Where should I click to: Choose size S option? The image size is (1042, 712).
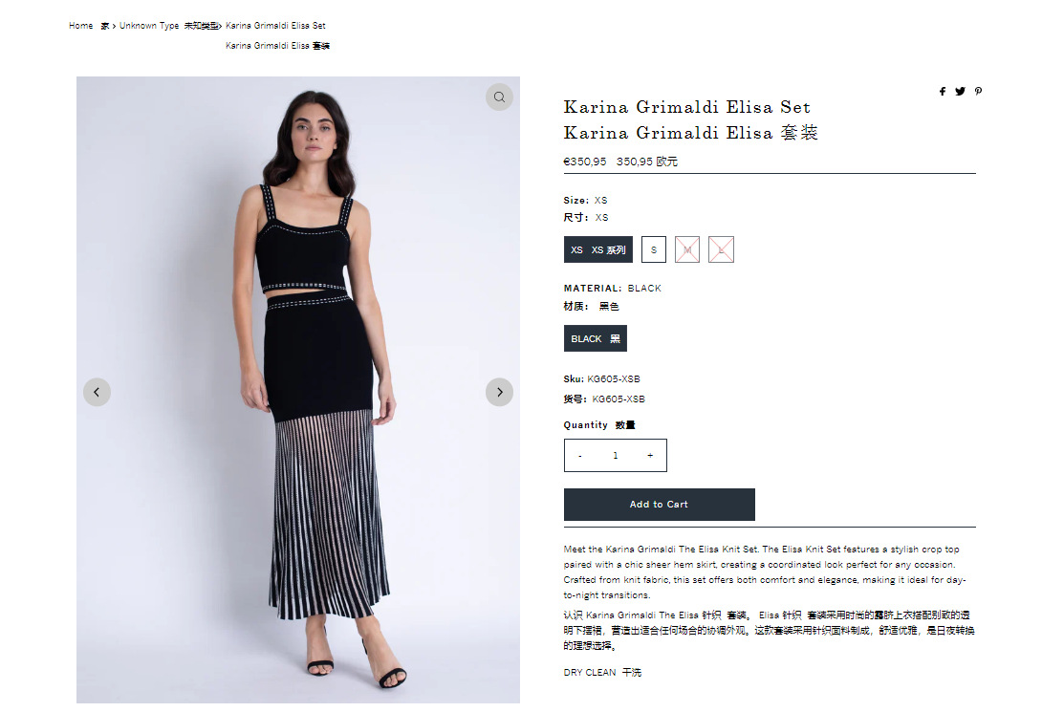click(654, 249)
